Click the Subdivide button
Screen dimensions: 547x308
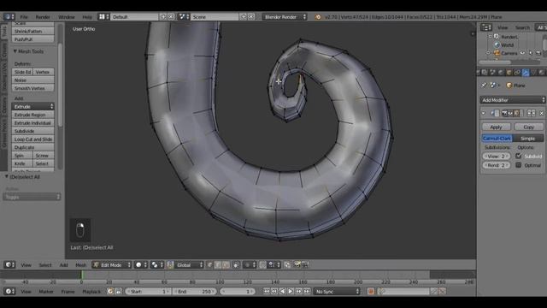click(x=33, y=131)
